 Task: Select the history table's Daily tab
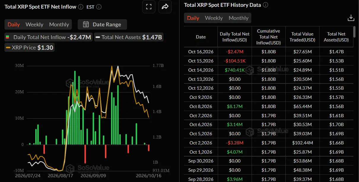pos(193,18)
